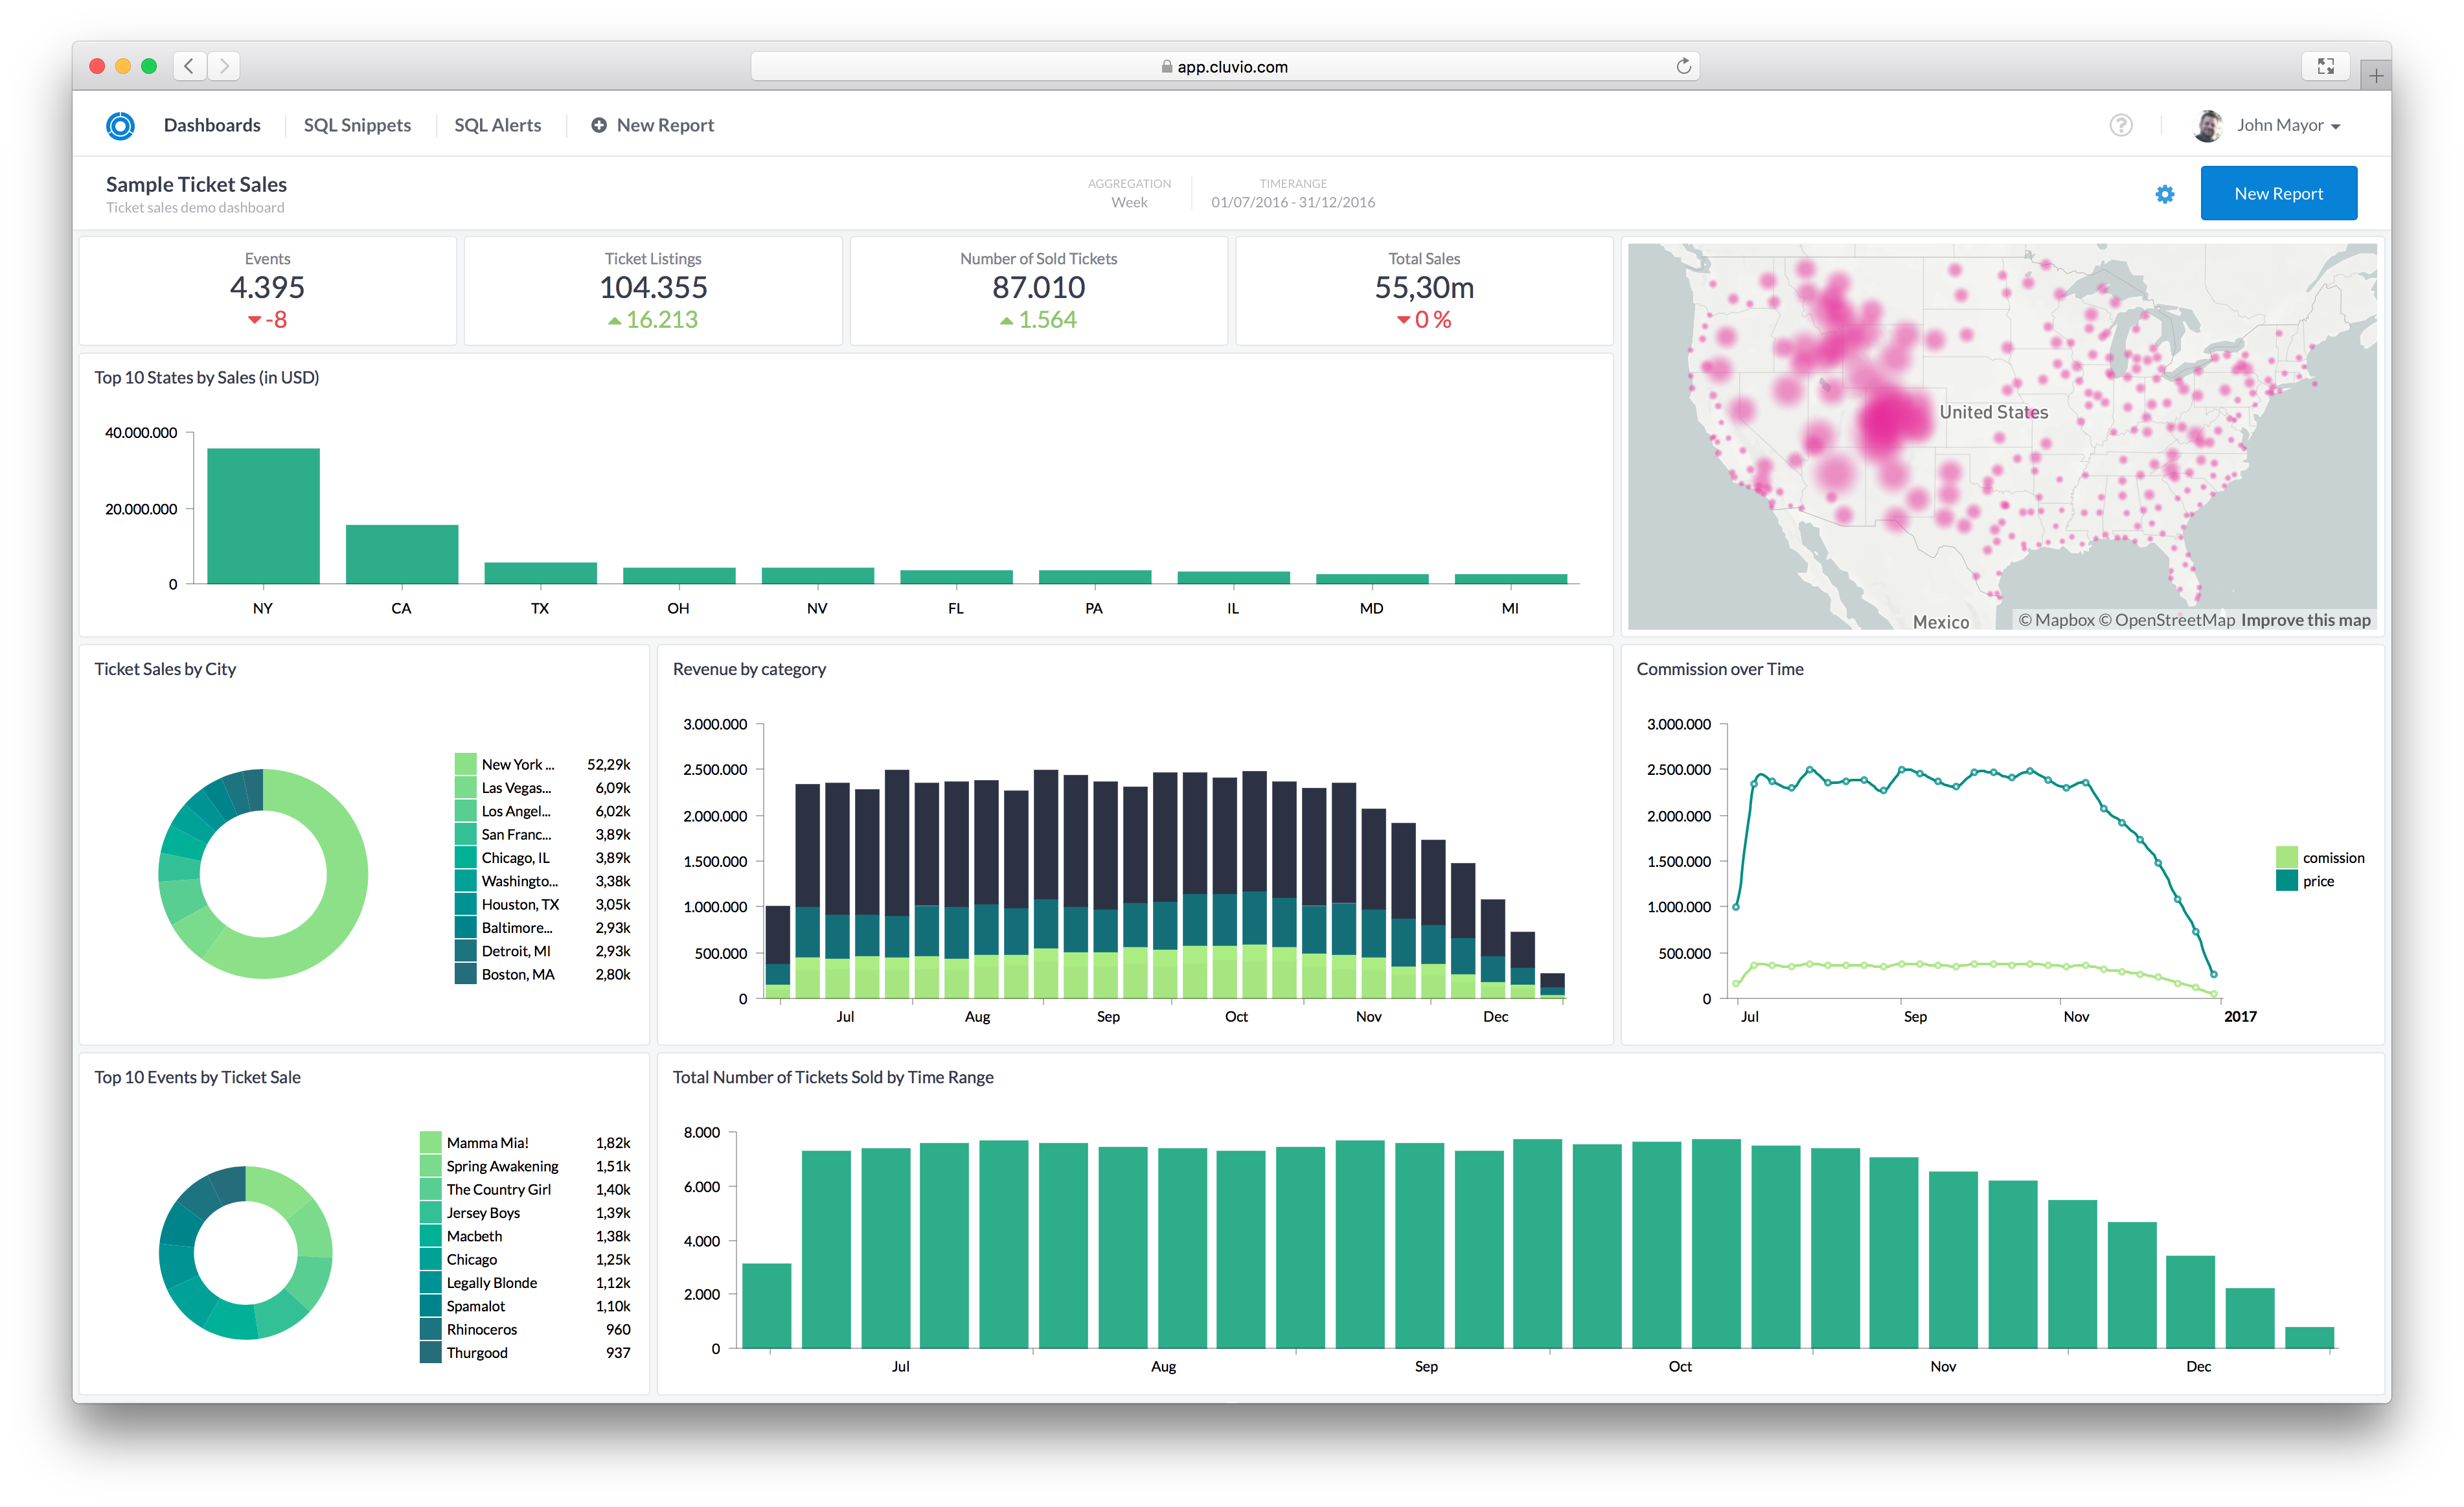Open the dashboard settings gear
Screen dimensions: 2464x1507
pos(2164,194)
